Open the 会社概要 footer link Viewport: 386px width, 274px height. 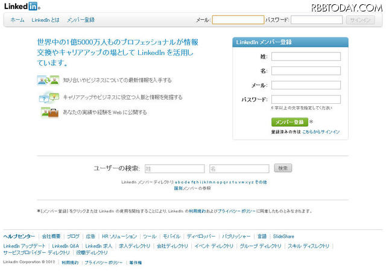click(x=51, y=237)
